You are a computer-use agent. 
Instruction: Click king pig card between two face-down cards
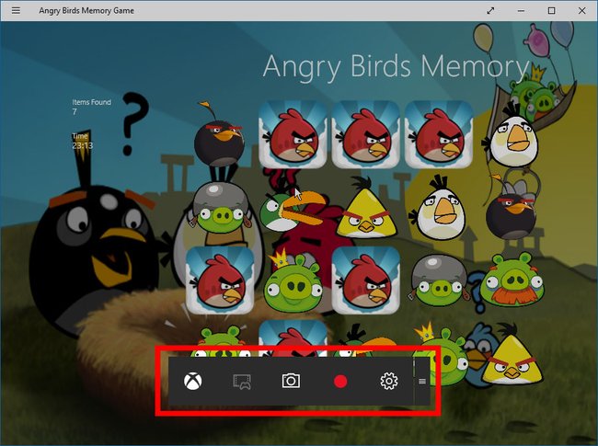[x=293, y=281]
